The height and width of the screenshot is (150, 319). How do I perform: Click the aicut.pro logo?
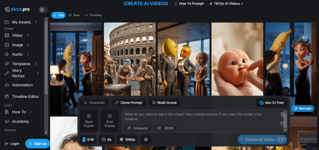[x=17, y=9]
